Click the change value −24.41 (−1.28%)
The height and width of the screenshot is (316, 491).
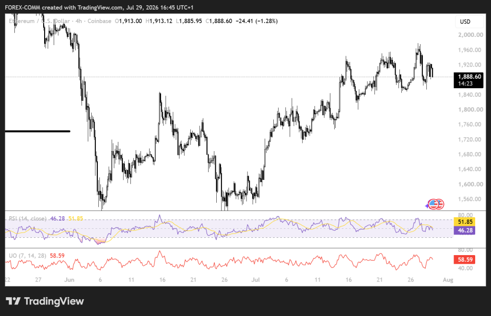click(x=257, y=21)
